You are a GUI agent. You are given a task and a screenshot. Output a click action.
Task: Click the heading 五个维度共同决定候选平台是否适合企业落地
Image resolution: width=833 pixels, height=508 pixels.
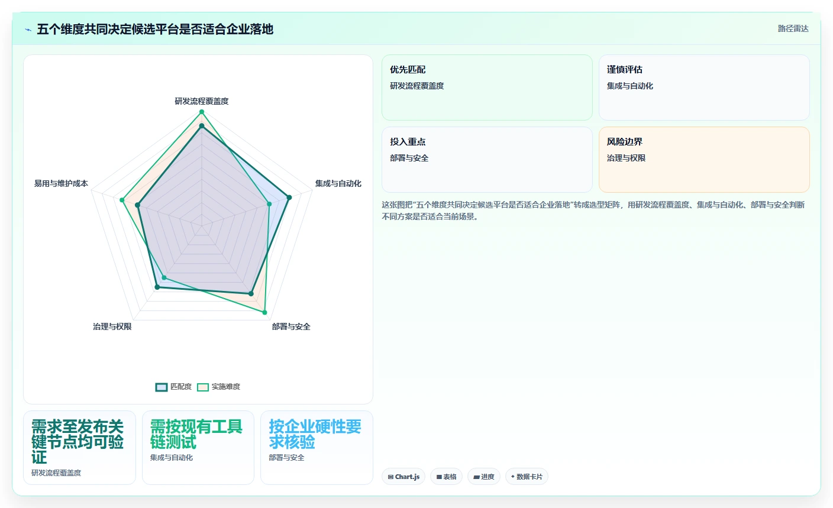pos(155,29)
